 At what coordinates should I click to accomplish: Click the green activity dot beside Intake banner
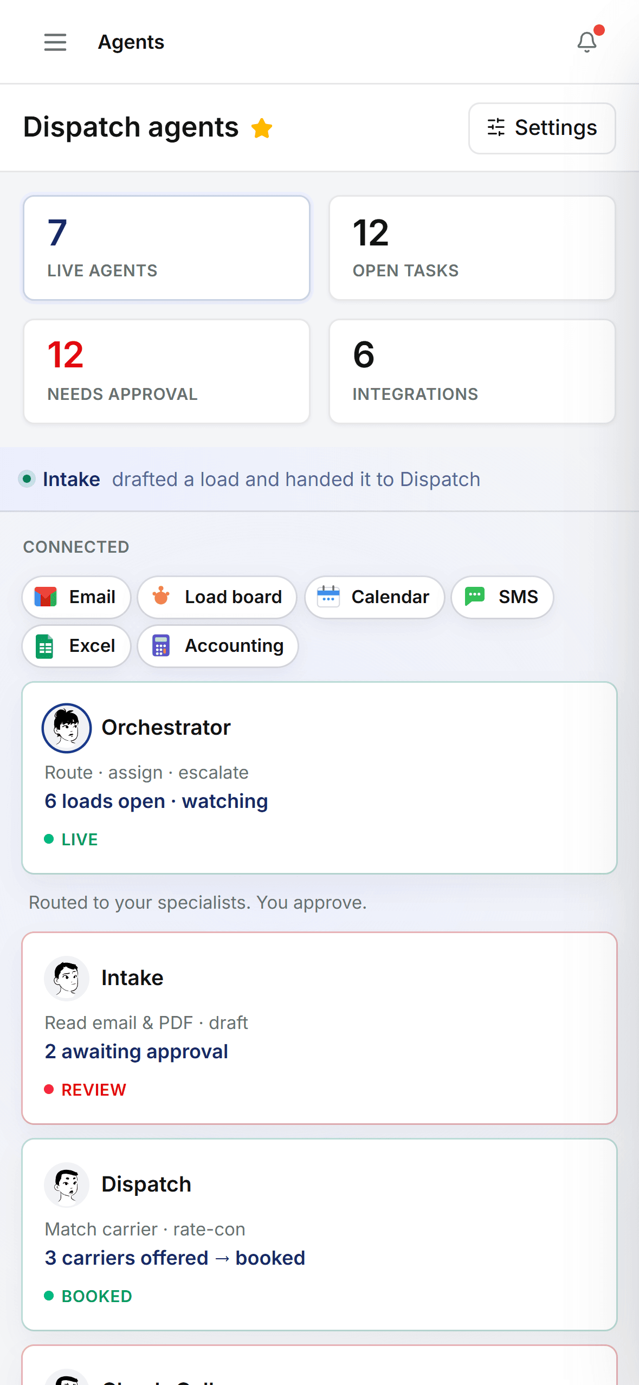point(27,479)
